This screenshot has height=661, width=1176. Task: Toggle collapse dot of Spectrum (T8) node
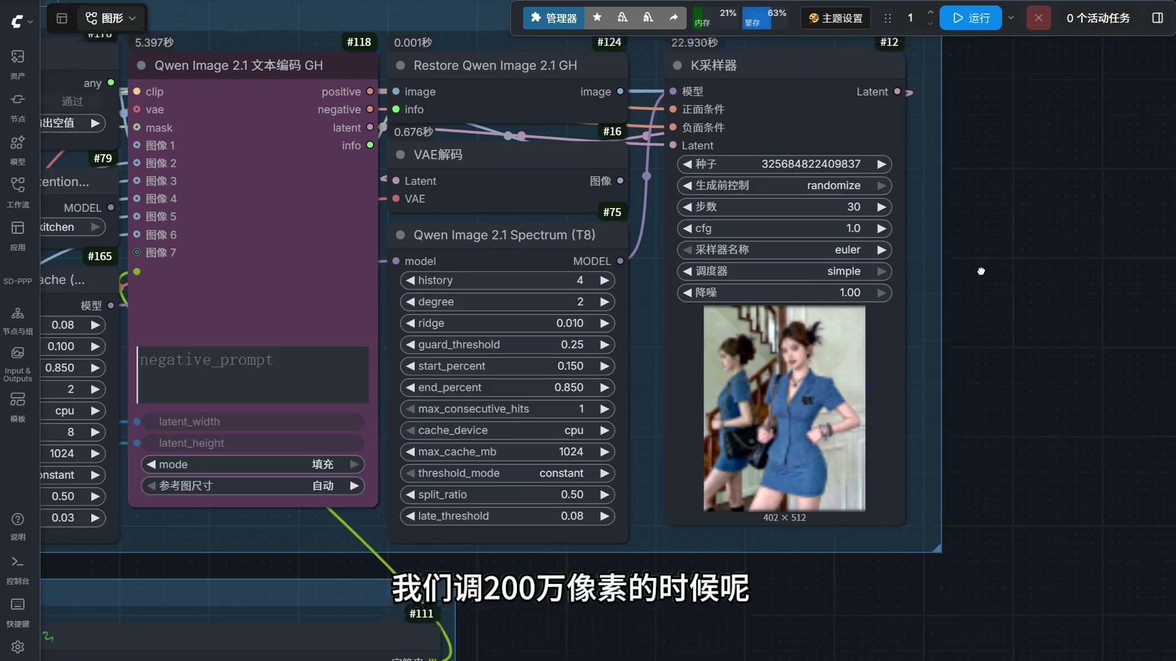pyautogui.click(x=400, y=235)
